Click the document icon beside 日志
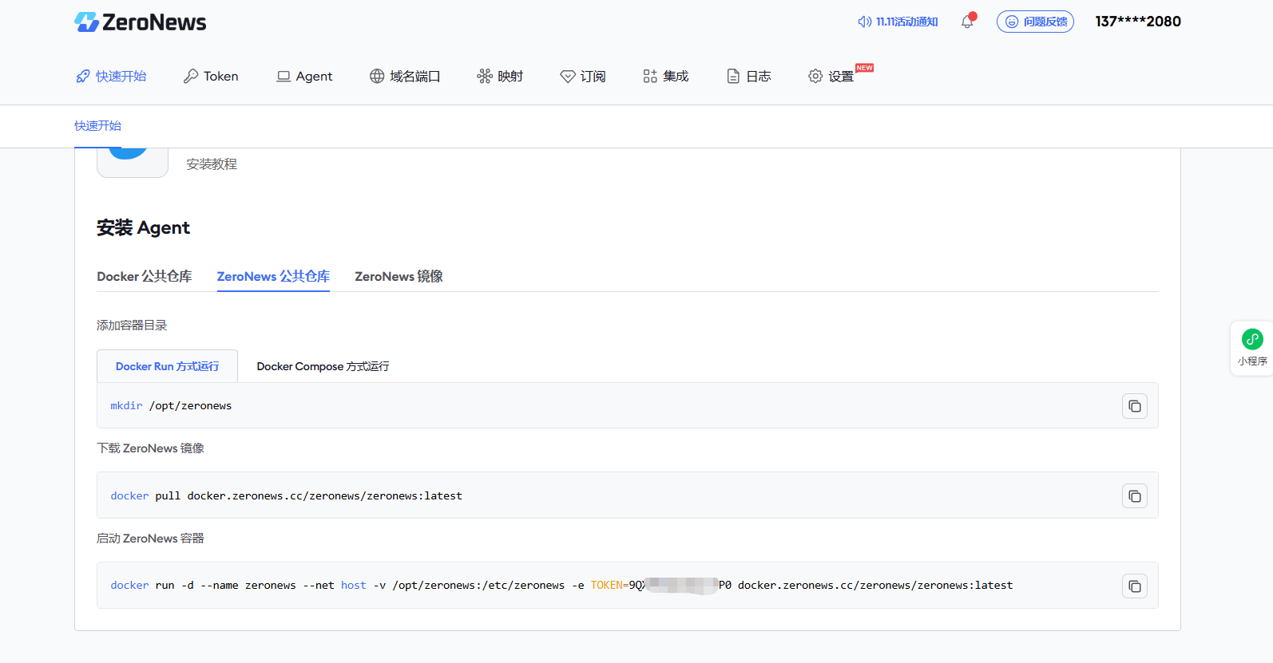Viewport: 1273px width, 663px height. pyautogui.click(x=733, y=76)
